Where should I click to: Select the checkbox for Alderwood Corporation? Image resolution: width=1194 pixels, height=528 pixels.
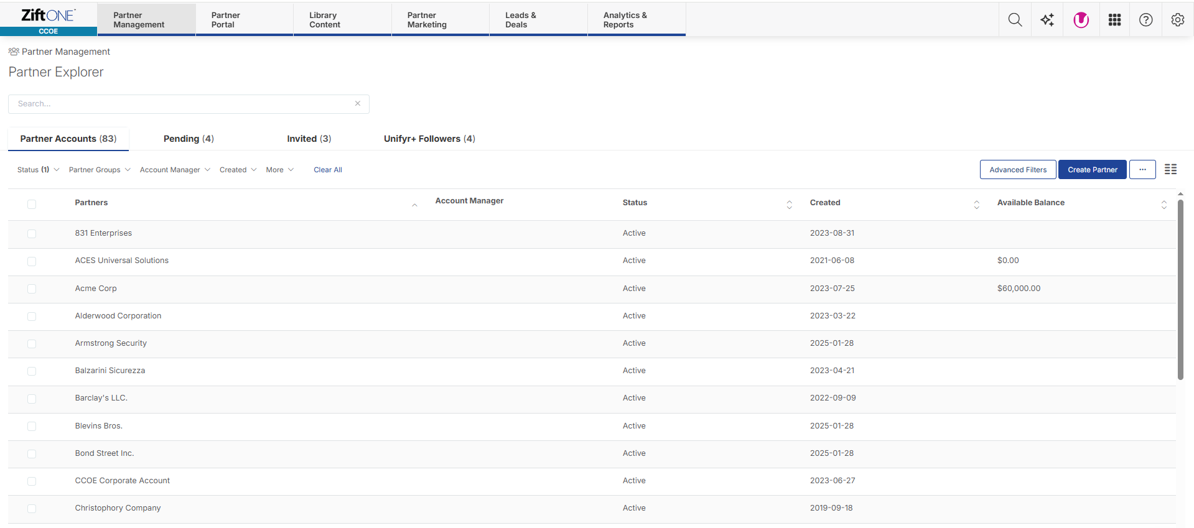[32, 317]
